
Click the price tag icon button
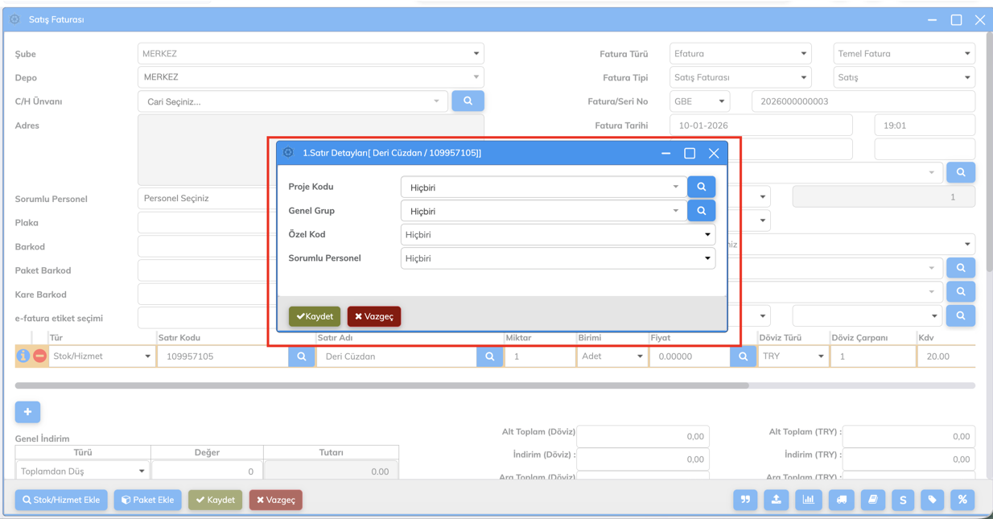point(932,500)
